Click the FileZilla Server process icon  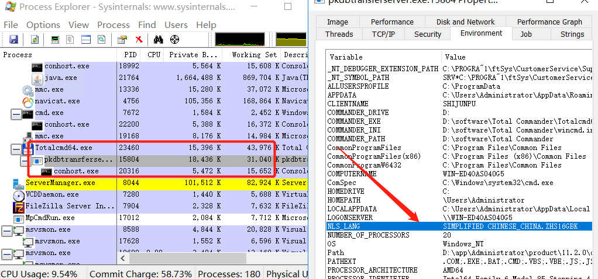pos(19,207)
